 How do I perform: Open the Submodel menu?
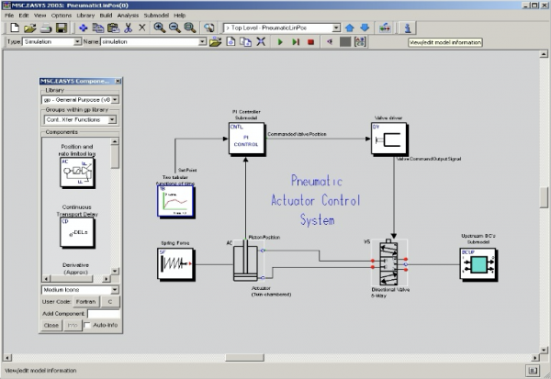pyautogui.click(x=156, y=16)
